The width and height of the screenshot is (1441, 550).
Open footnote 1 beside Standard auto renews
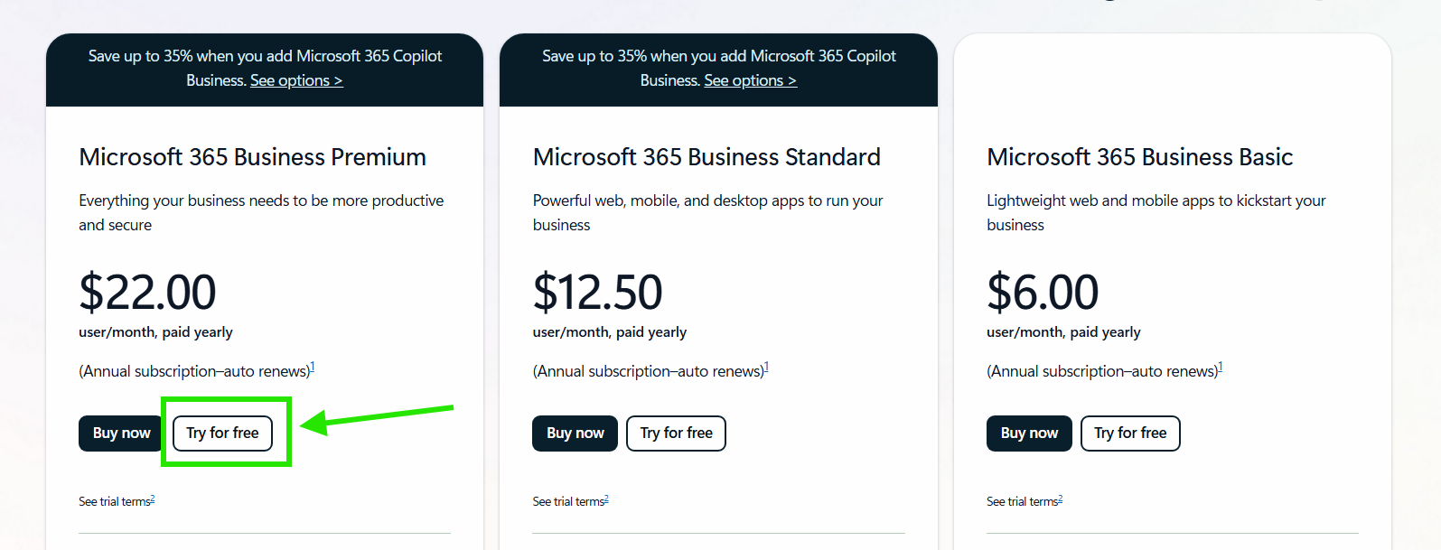click(766, 367)
